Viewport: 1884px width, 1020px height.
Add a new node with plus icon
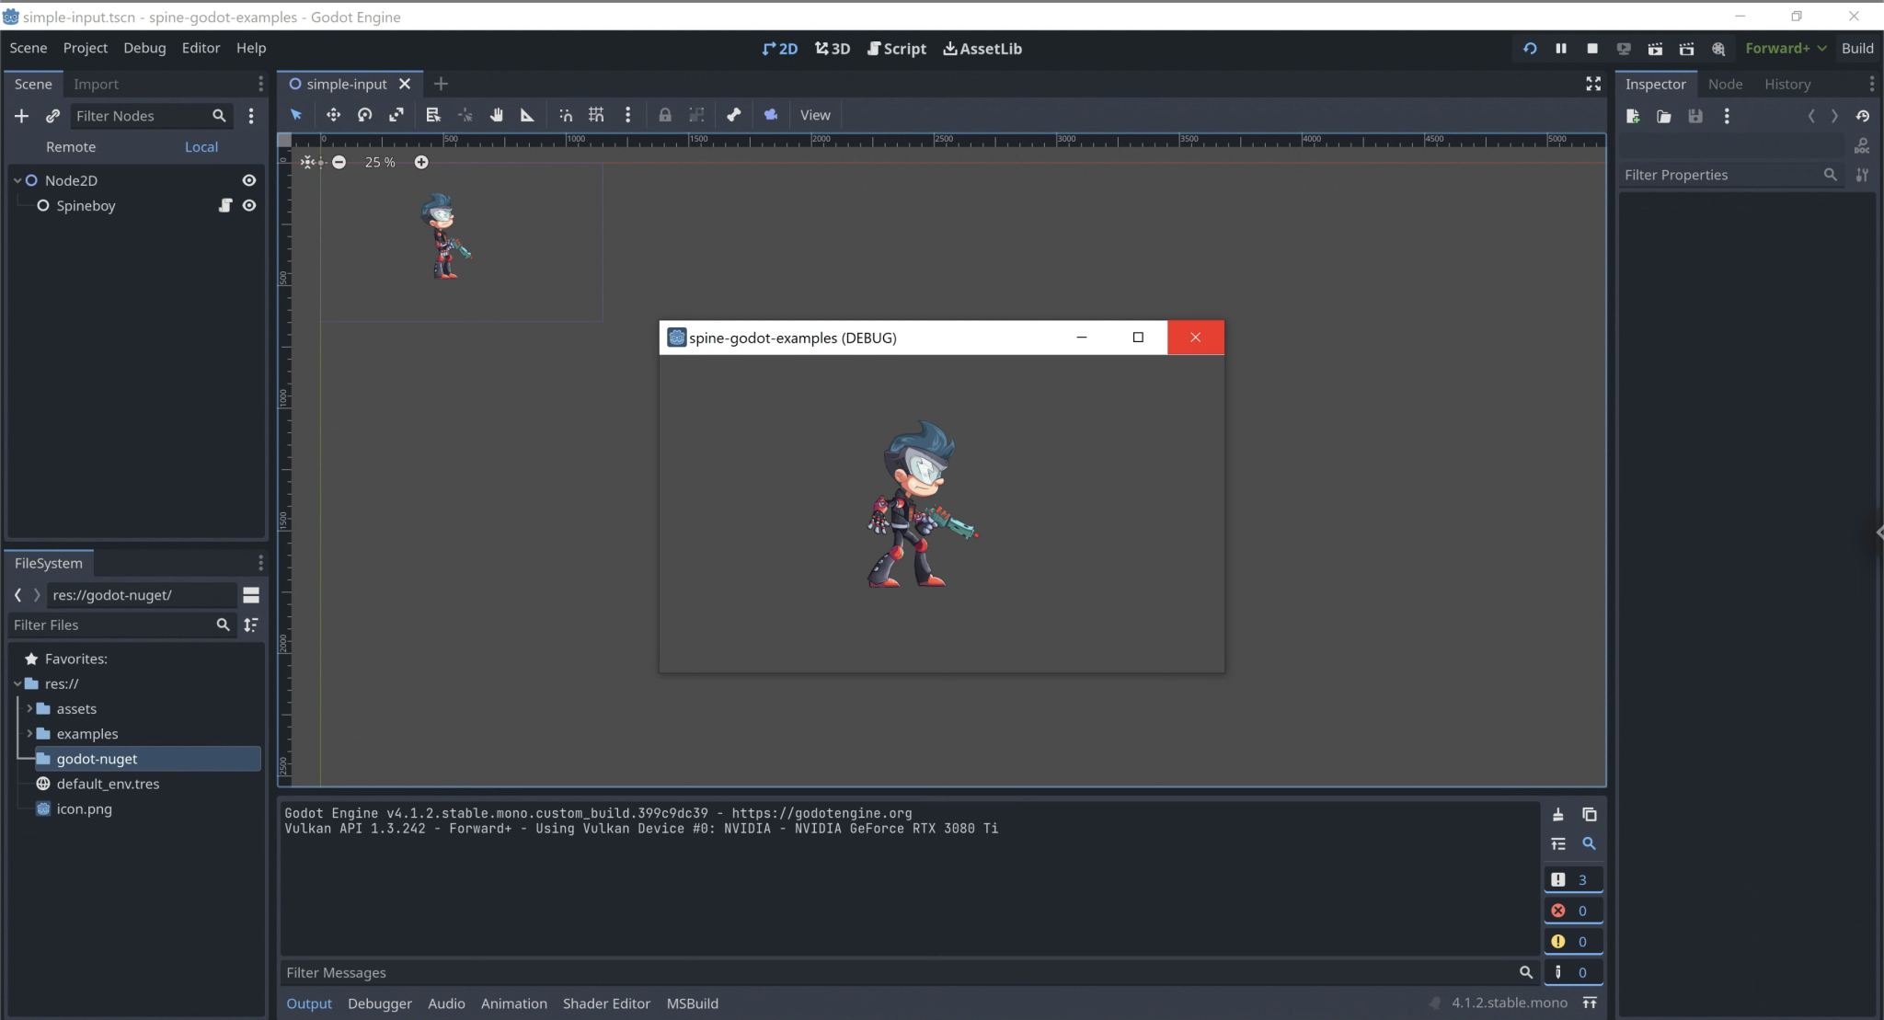click(x=22, y=116)
